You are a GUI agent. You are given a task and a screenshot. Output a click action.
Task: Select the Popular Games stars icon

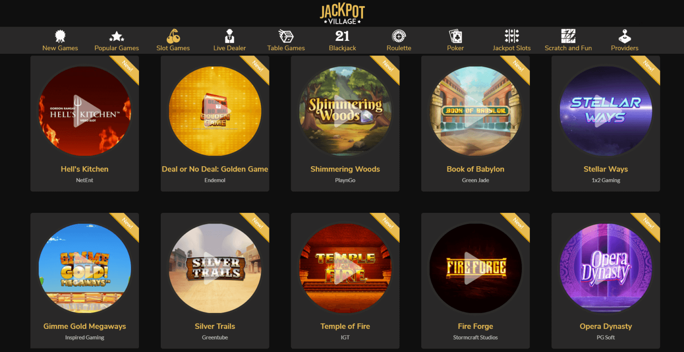click(x=117, y=36)
